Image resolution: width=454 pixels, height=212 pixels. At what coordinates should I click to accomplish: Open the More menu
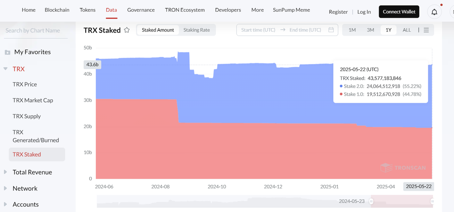pyautogui.click(x=258, y=10)
